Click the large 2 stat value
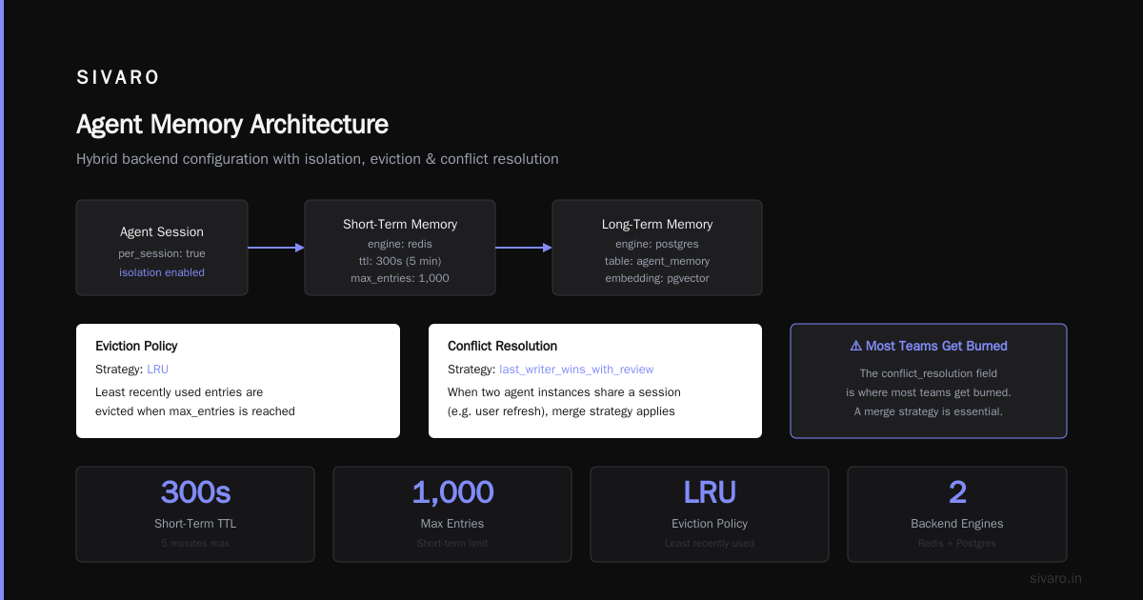 (x=957, y=492)
